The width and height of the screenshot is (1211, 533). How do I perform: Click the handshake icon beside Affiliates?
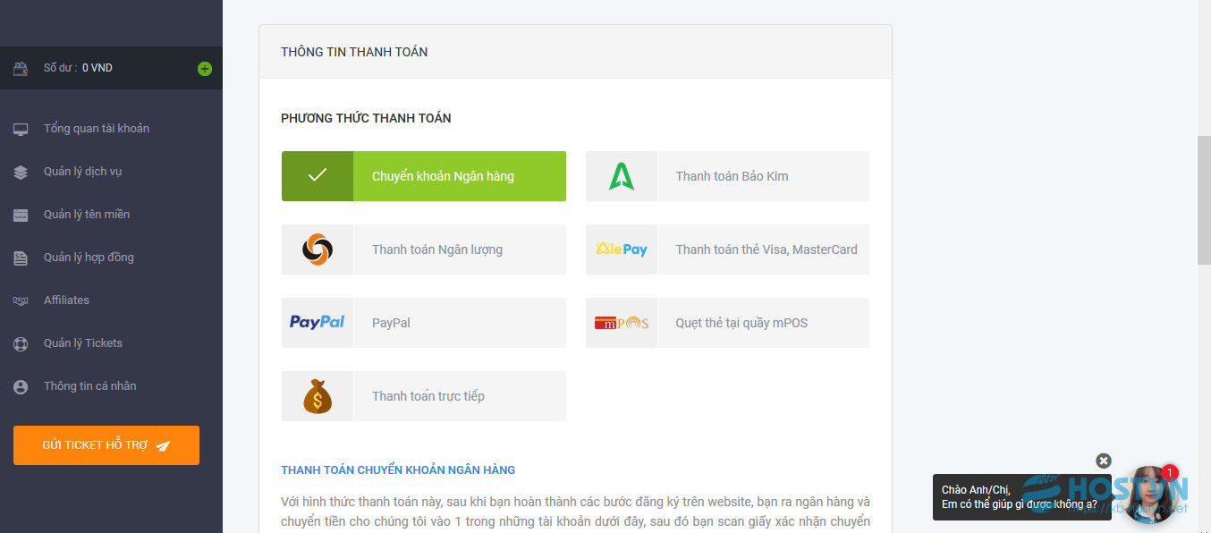[21, 300]
